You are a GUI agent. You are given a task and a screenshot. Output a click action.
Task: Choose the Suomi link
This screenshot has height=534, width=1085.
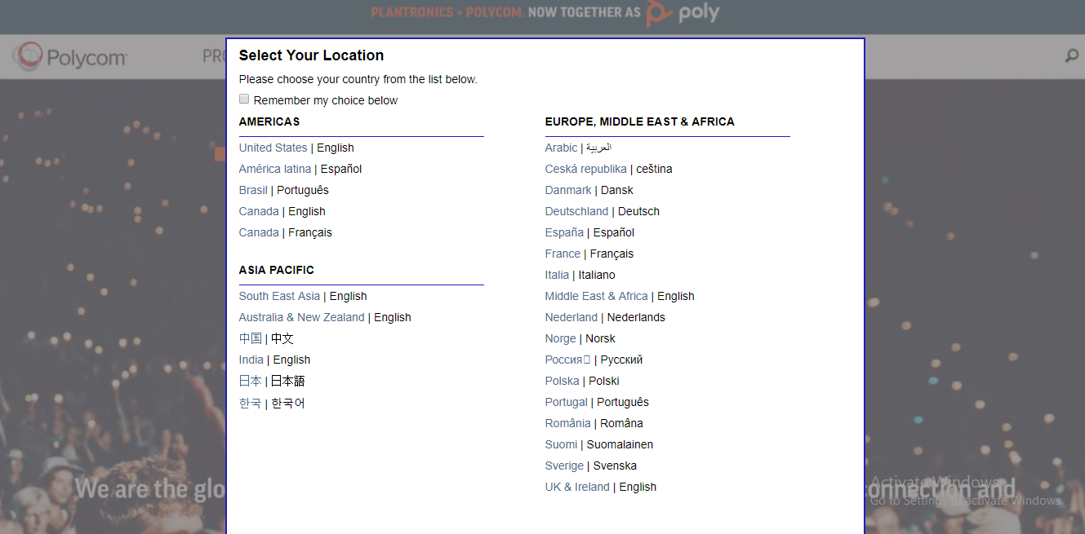pyautogui.click(x=562, y=444)
